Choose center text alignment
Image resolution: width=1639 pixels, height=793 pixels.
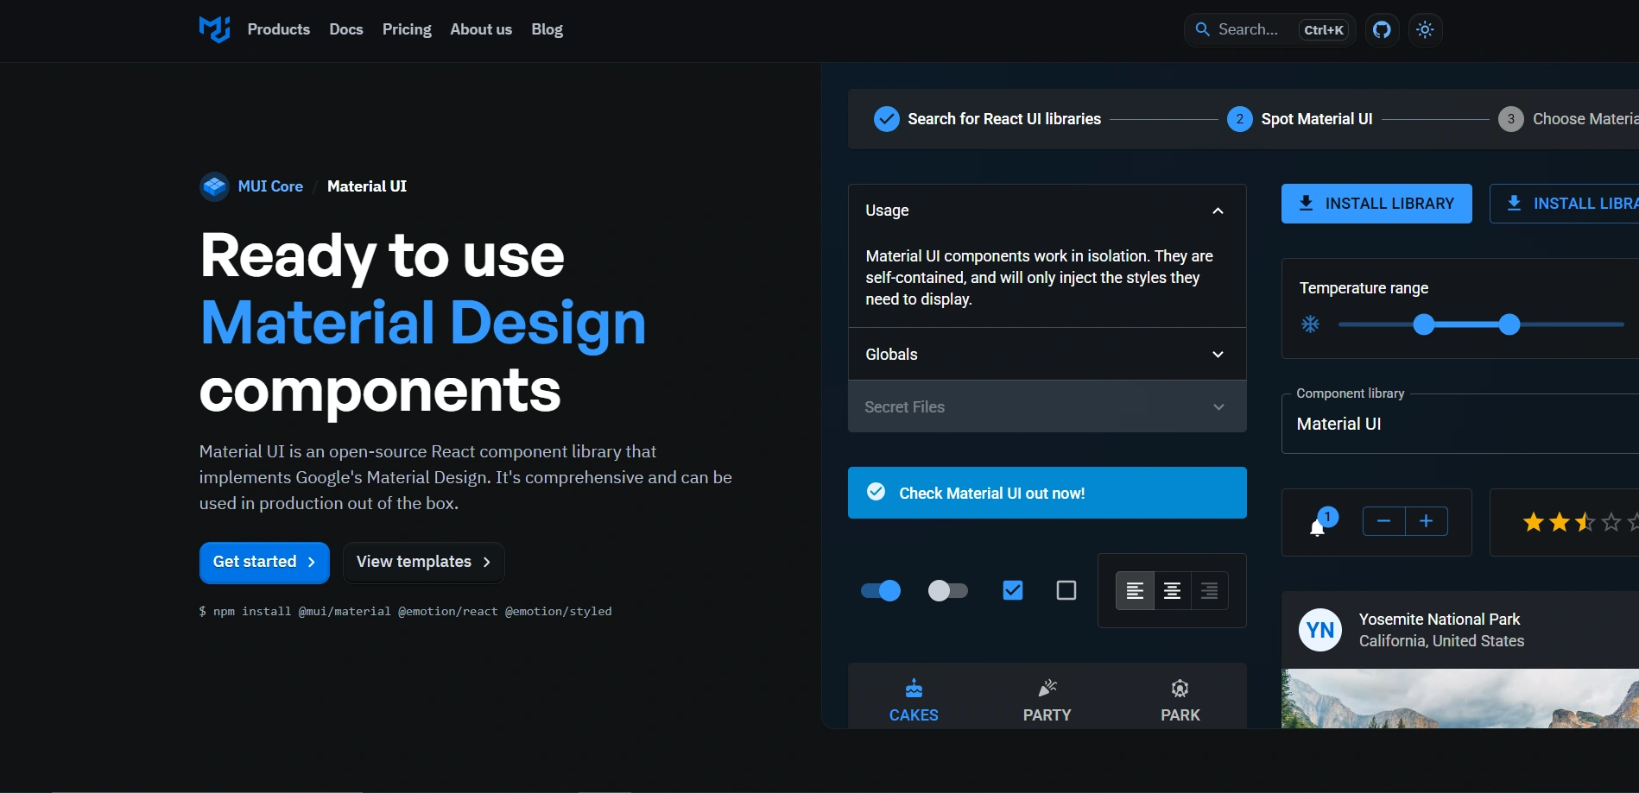click(x=1172, y=591)
